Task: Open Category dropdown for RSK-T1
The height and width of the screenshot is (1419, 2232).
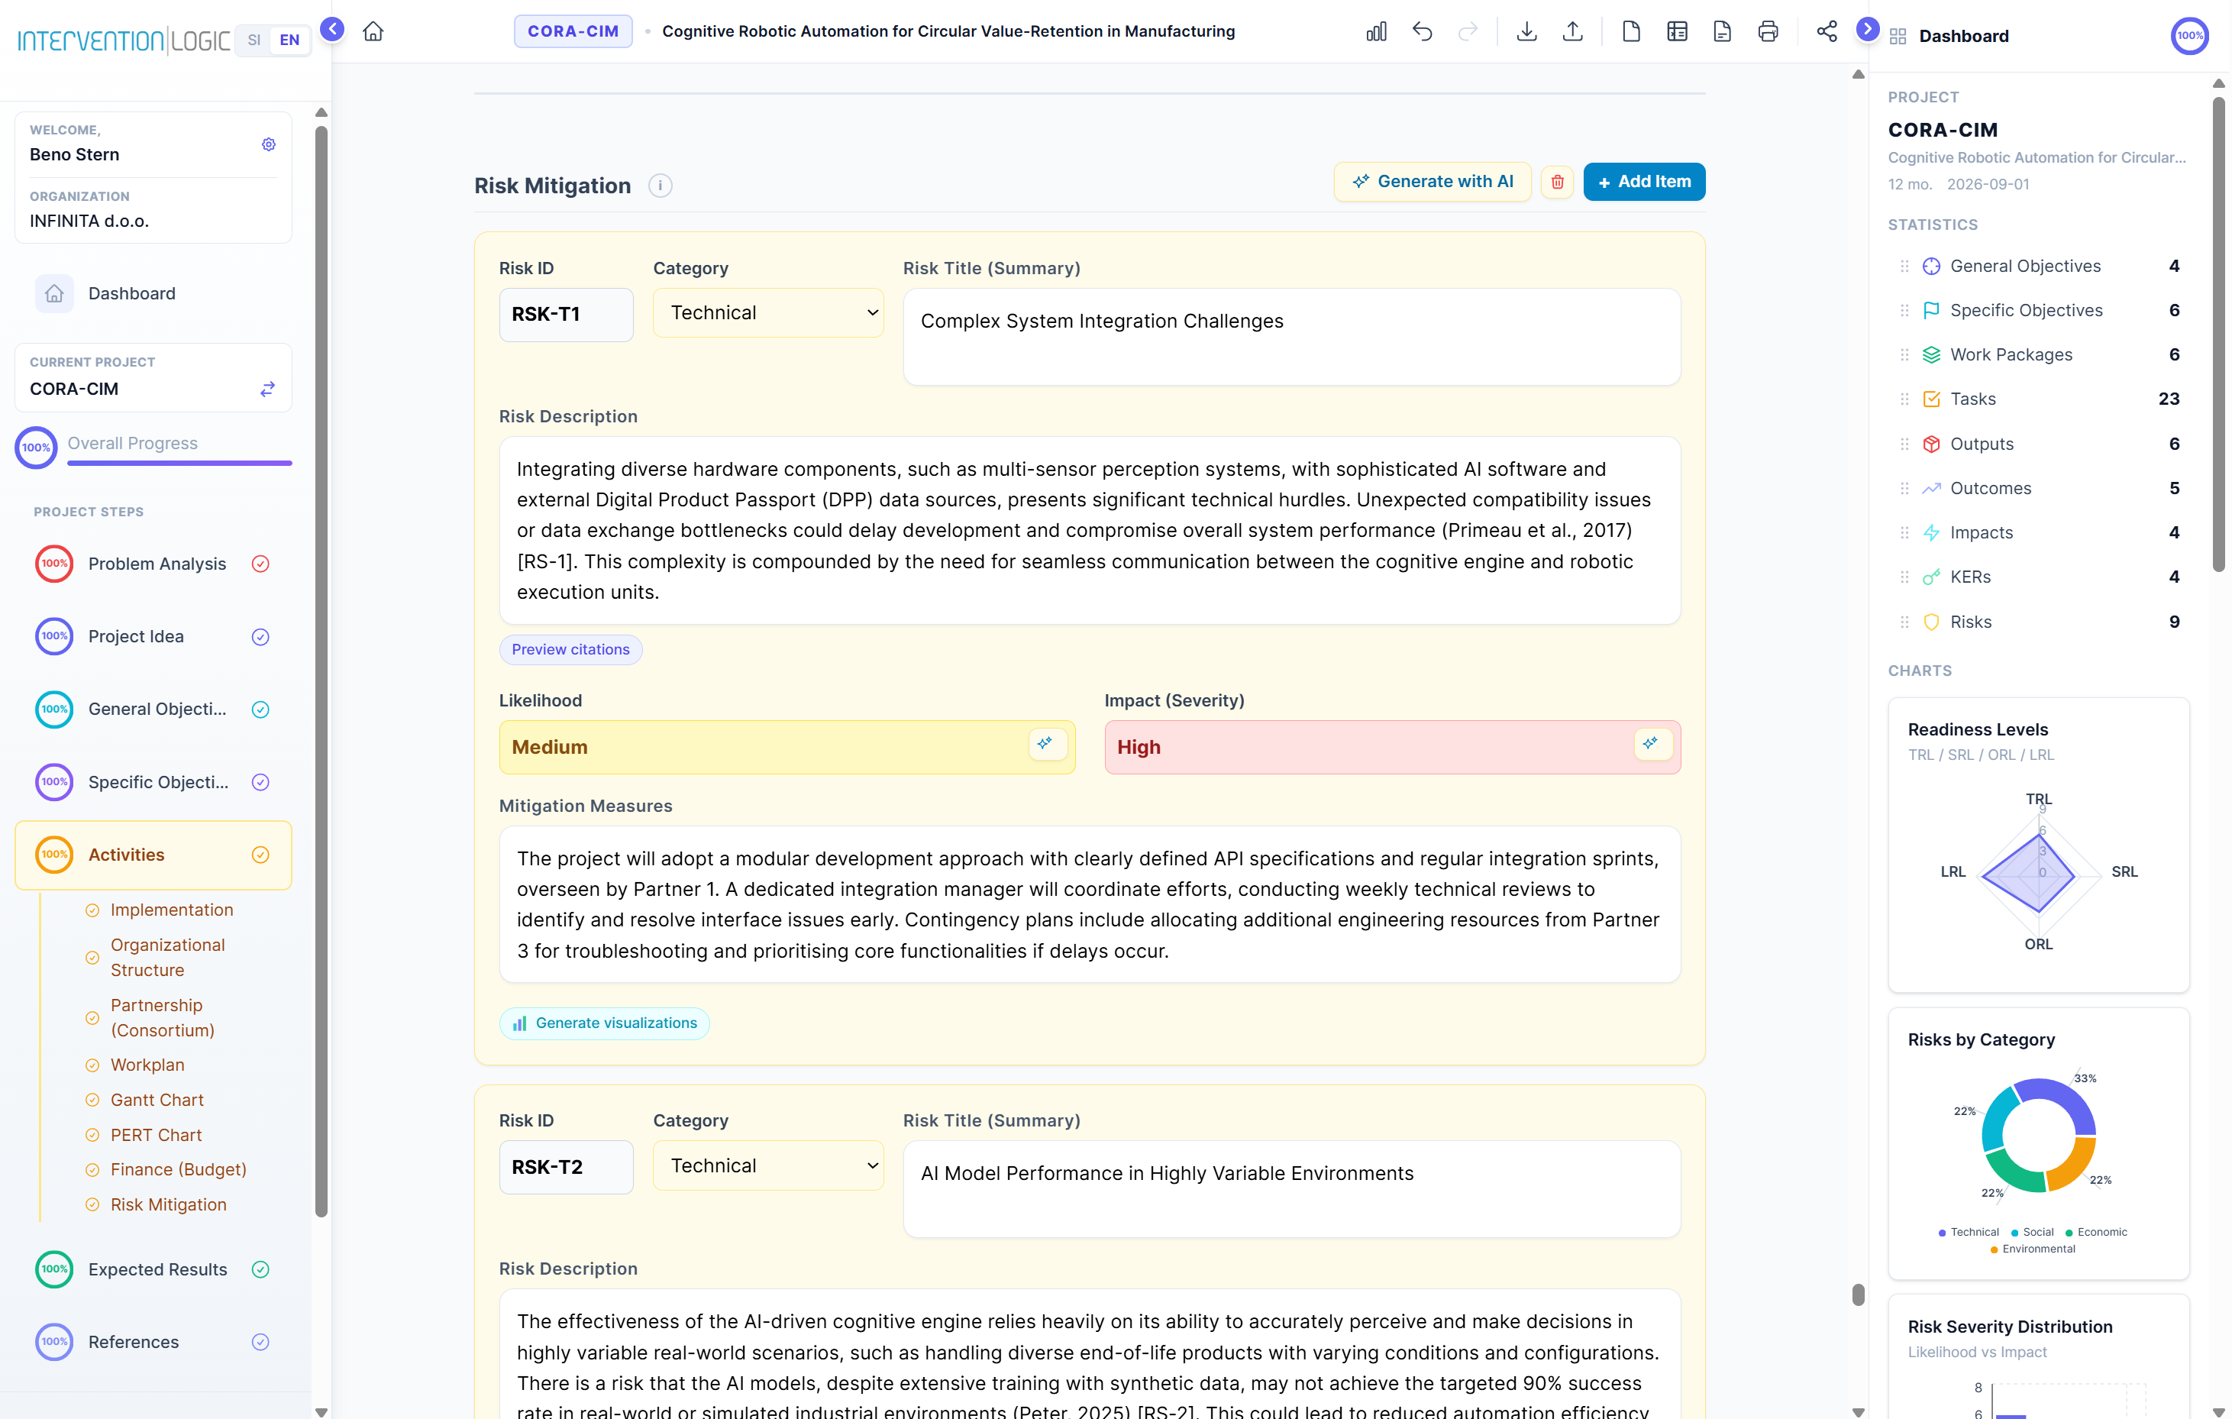Action: [768, 313]
